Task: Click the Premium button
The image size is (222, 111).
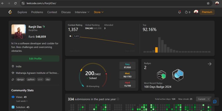Action: point(207,12)
